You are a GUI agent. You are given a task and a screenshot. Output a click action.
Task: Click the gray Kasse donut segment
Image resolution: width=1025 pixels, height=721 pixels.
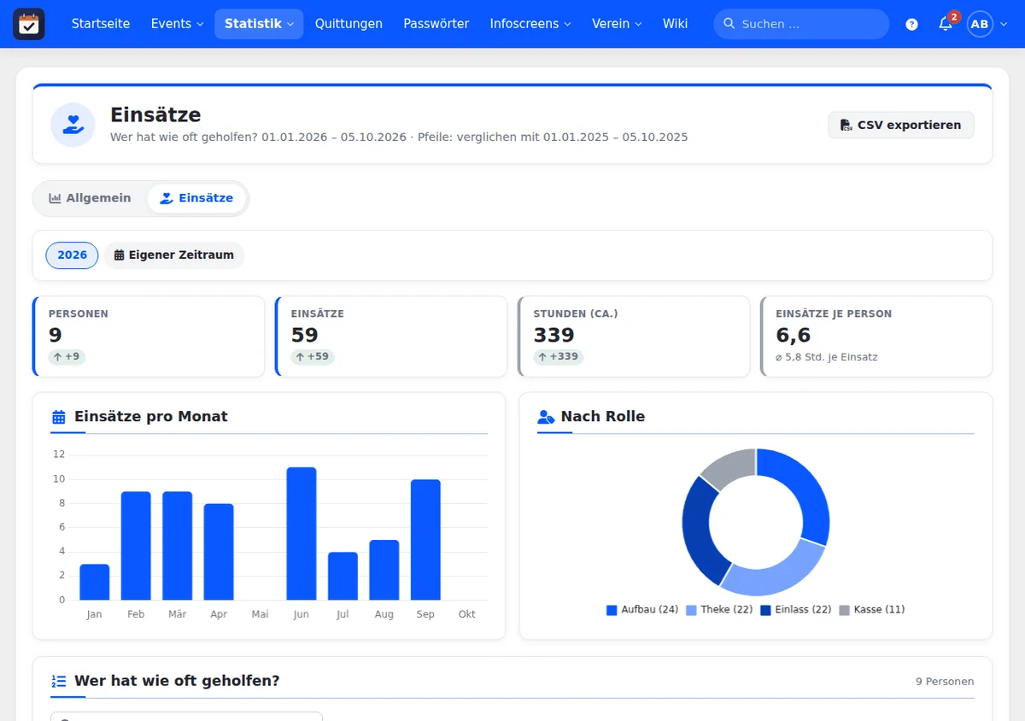732,466
